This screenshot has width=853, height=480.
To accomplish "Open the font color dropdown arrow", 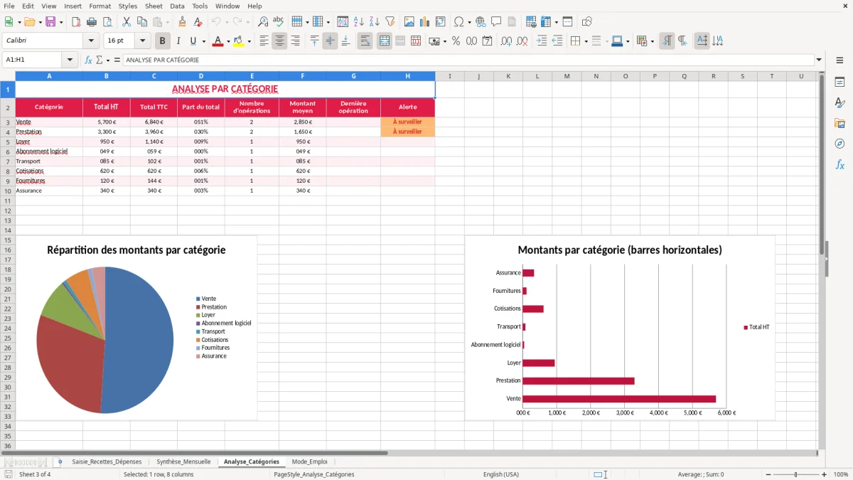I will tap(229, 41).
